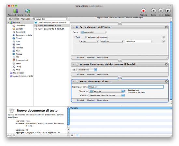Open the Da: Sostituzione dropdown
The height and width of the screenshot is (146, 179).
click(x=87, y=70)
